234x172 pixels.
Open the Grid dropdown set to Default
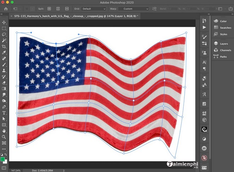click(94, 9)
